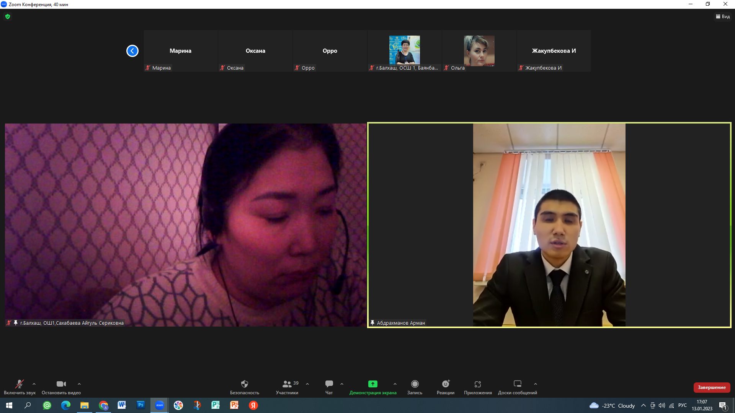Image resolution: width=735 pixels, height=413 pixels.
Task: Select Ольга's participant thumbnail
Action: click(x=479, y=51)
